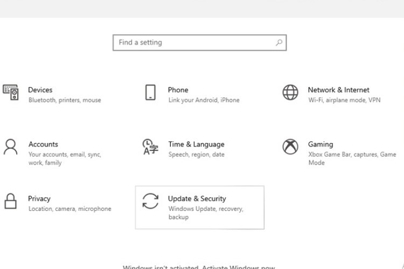
Task: Open the Gaming settings title
Action: [x=321, y=144]
